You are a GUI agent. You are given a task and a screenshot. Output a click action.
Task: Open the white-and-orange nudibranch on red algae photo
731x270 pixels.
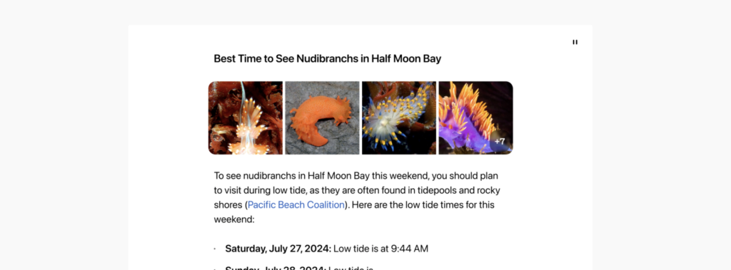[x=246, y=118]
